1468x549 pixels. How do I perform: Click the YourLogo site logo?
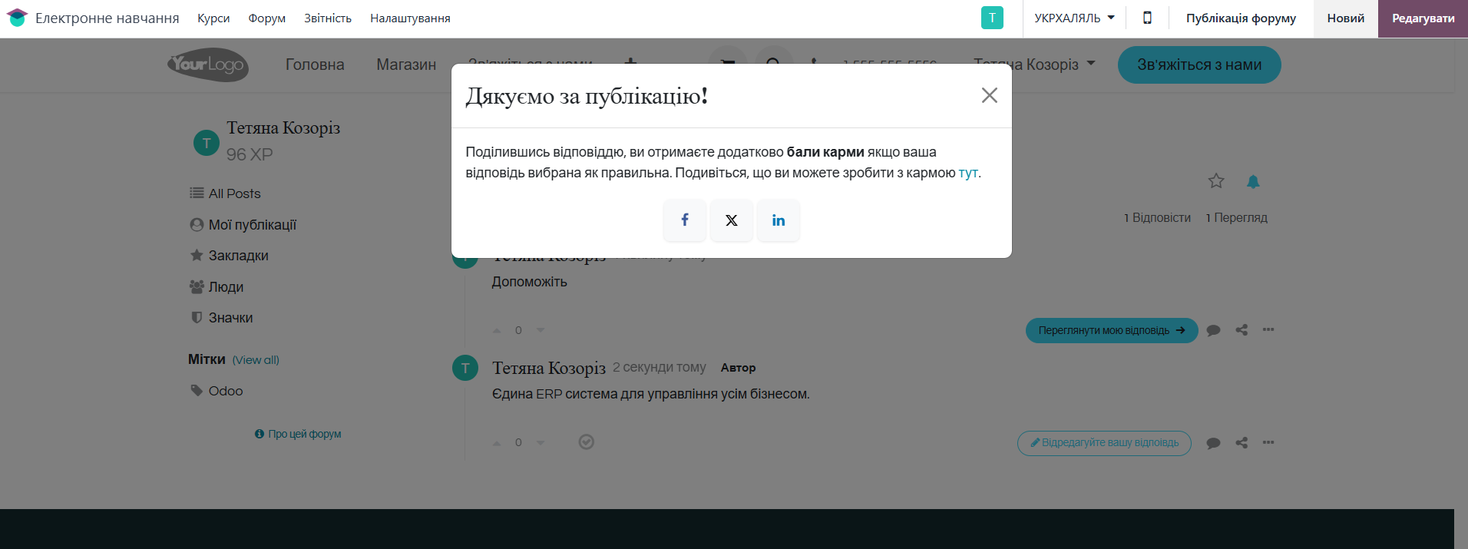pos(208,64)
